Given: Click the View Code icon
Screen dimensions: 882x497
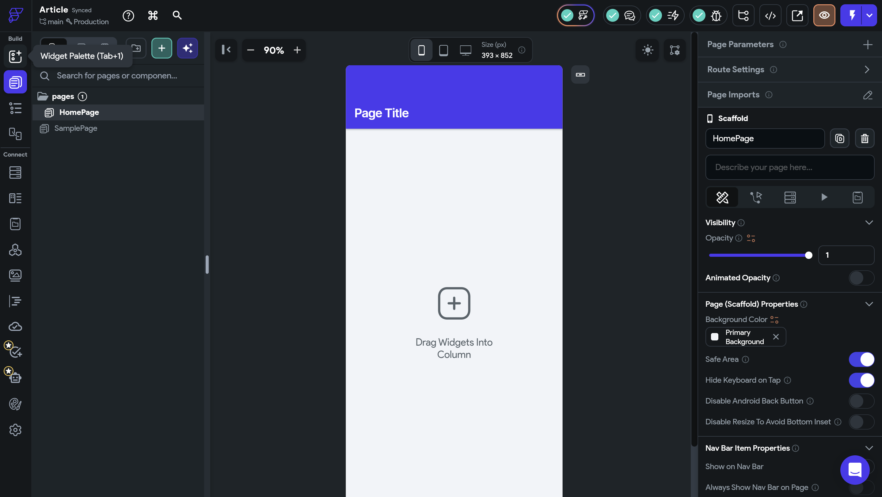Looking at the screenshot, I should pyautogui.click(x=770, y=15).
